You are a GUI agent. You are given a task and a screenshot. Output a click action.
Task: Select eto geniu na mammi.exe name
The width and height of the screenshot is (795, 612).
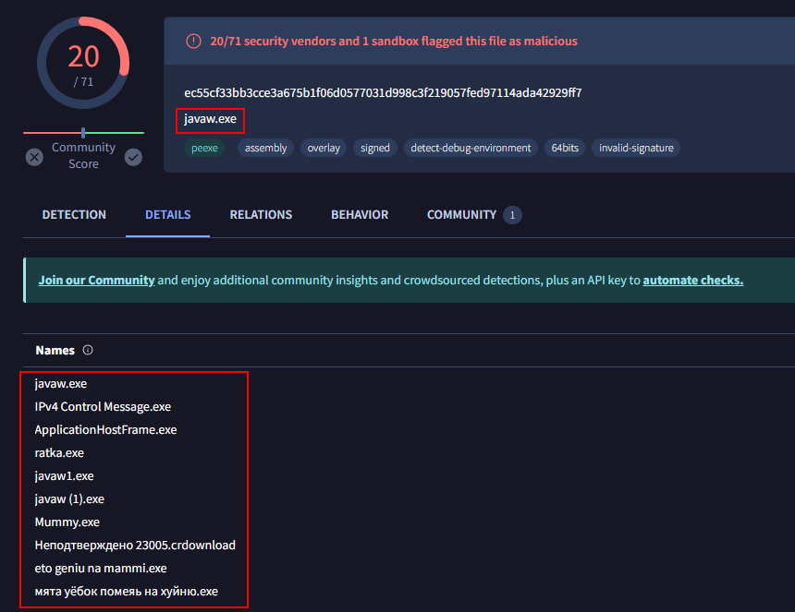coord(101,569)
